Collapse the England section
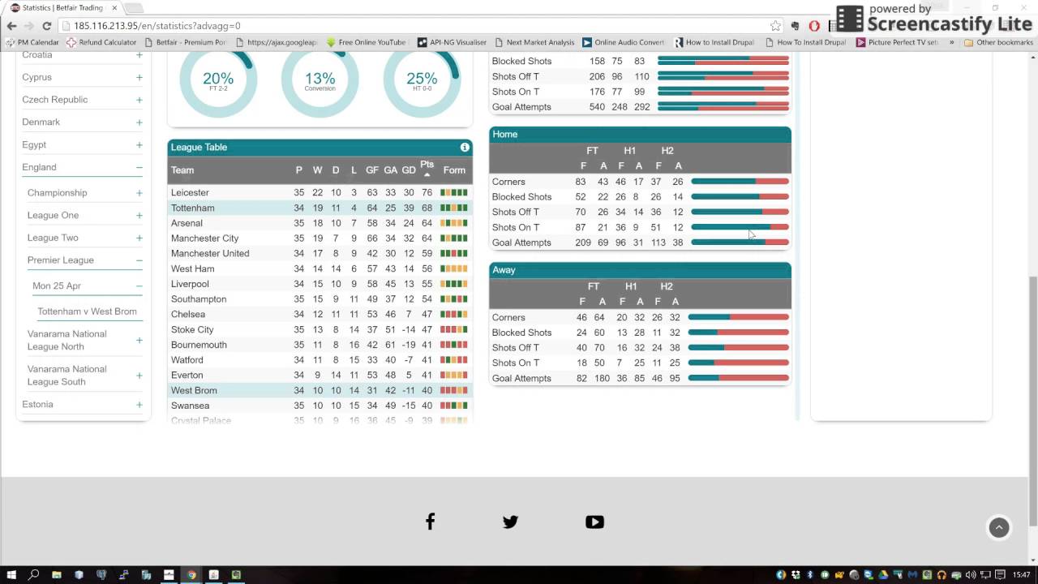Image resolution: width=1038 pixels, height=584 pixels. coord(139,167)
